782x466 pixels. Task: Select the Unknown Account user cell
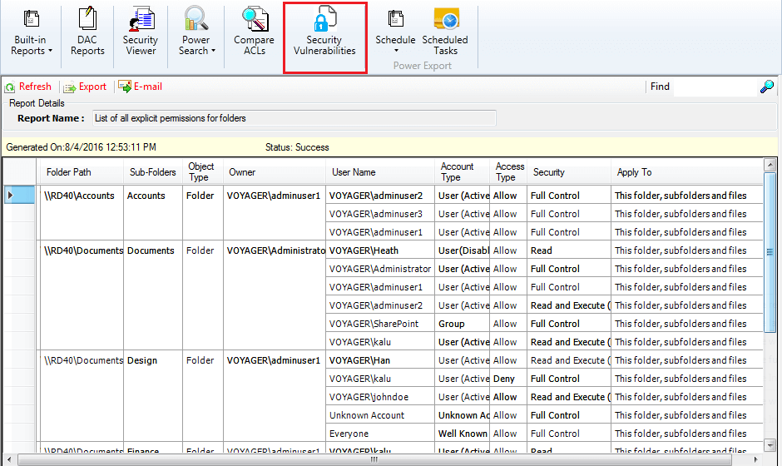click(x=380, y=415)
